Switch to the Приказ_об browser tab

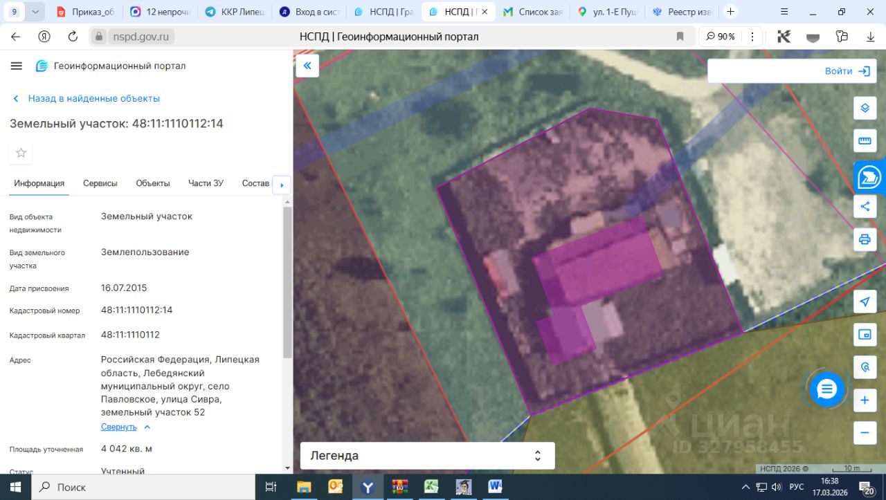pos(84,12)
